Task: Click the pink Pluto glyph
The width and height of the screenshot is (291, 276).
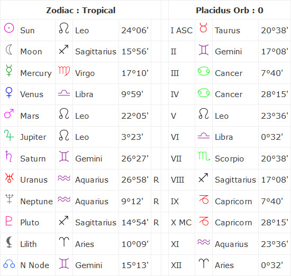Action: point(8,221)
